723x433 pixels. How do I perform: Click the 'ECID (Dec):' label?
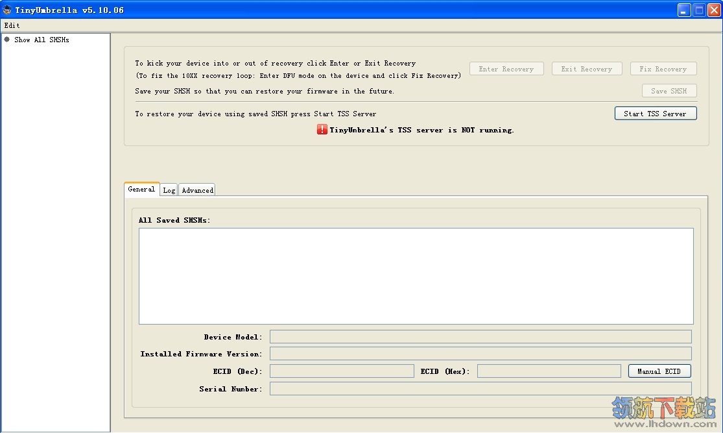pyautogui.click(x=237, y=371)
